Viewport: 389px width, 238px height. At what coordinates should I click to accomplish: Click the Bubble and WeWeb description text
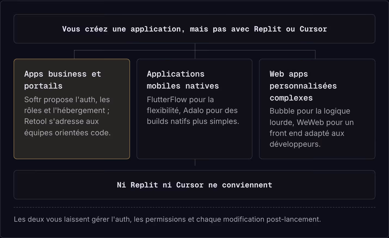click(311, 127)
